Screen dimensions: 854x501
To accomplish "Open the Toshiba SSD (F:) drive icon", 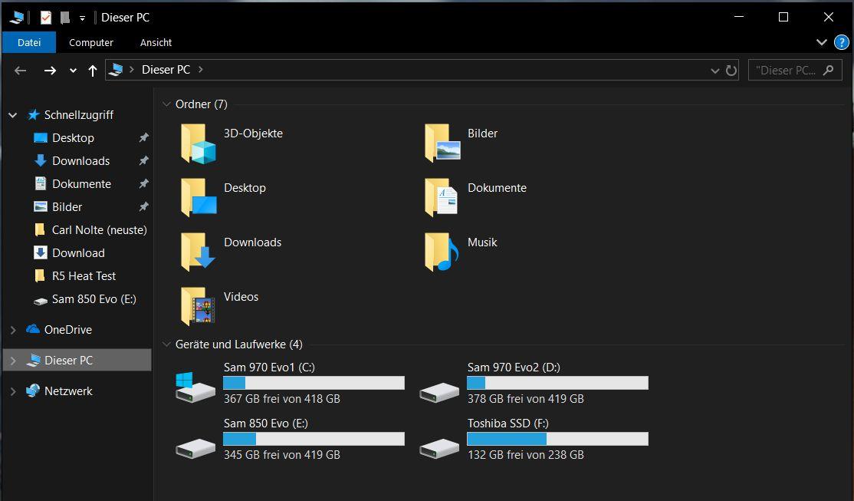I will coord(439,447).
